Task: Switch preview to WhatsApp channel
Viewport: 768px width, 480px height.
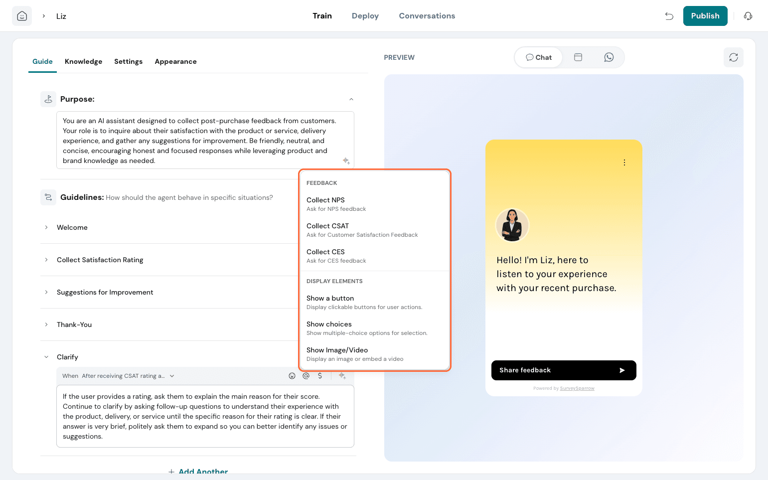Action: point(609,57)
